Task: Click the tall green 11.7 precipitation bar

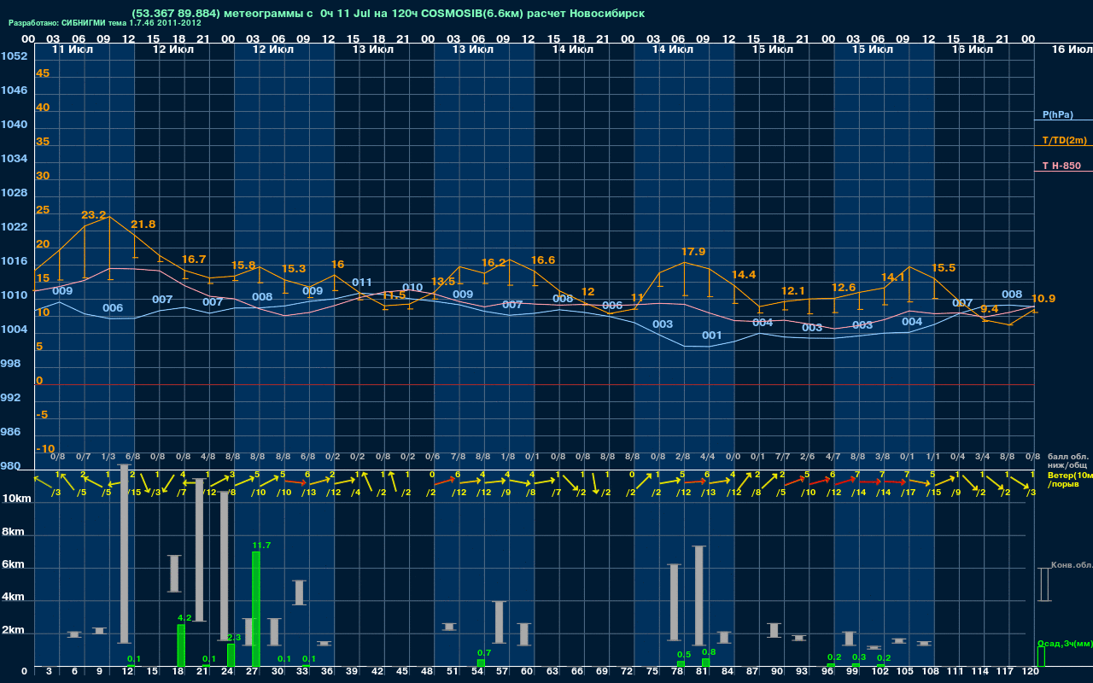Action: click(x=256, y=609)
